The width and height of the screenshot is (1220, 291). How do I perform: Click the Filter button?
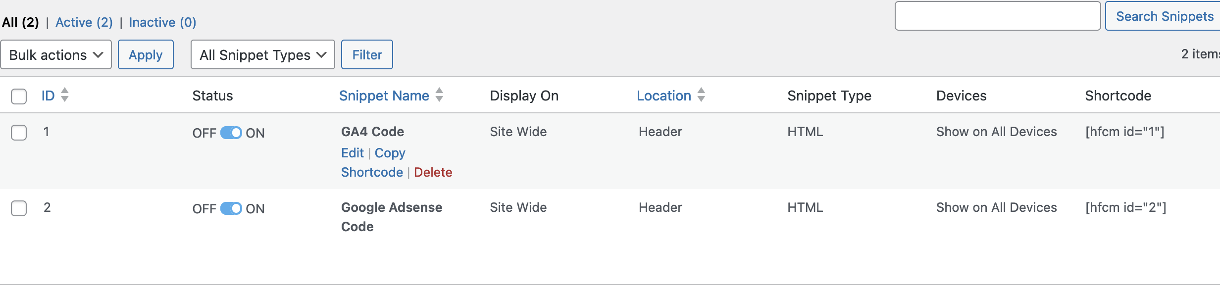pyautogui.click(x=367, y=54)
